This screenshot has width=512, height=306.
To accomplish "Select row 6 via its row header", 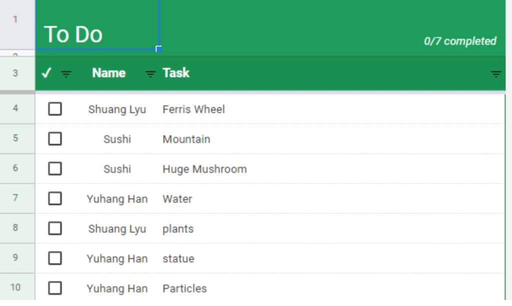I will [17, 168].
